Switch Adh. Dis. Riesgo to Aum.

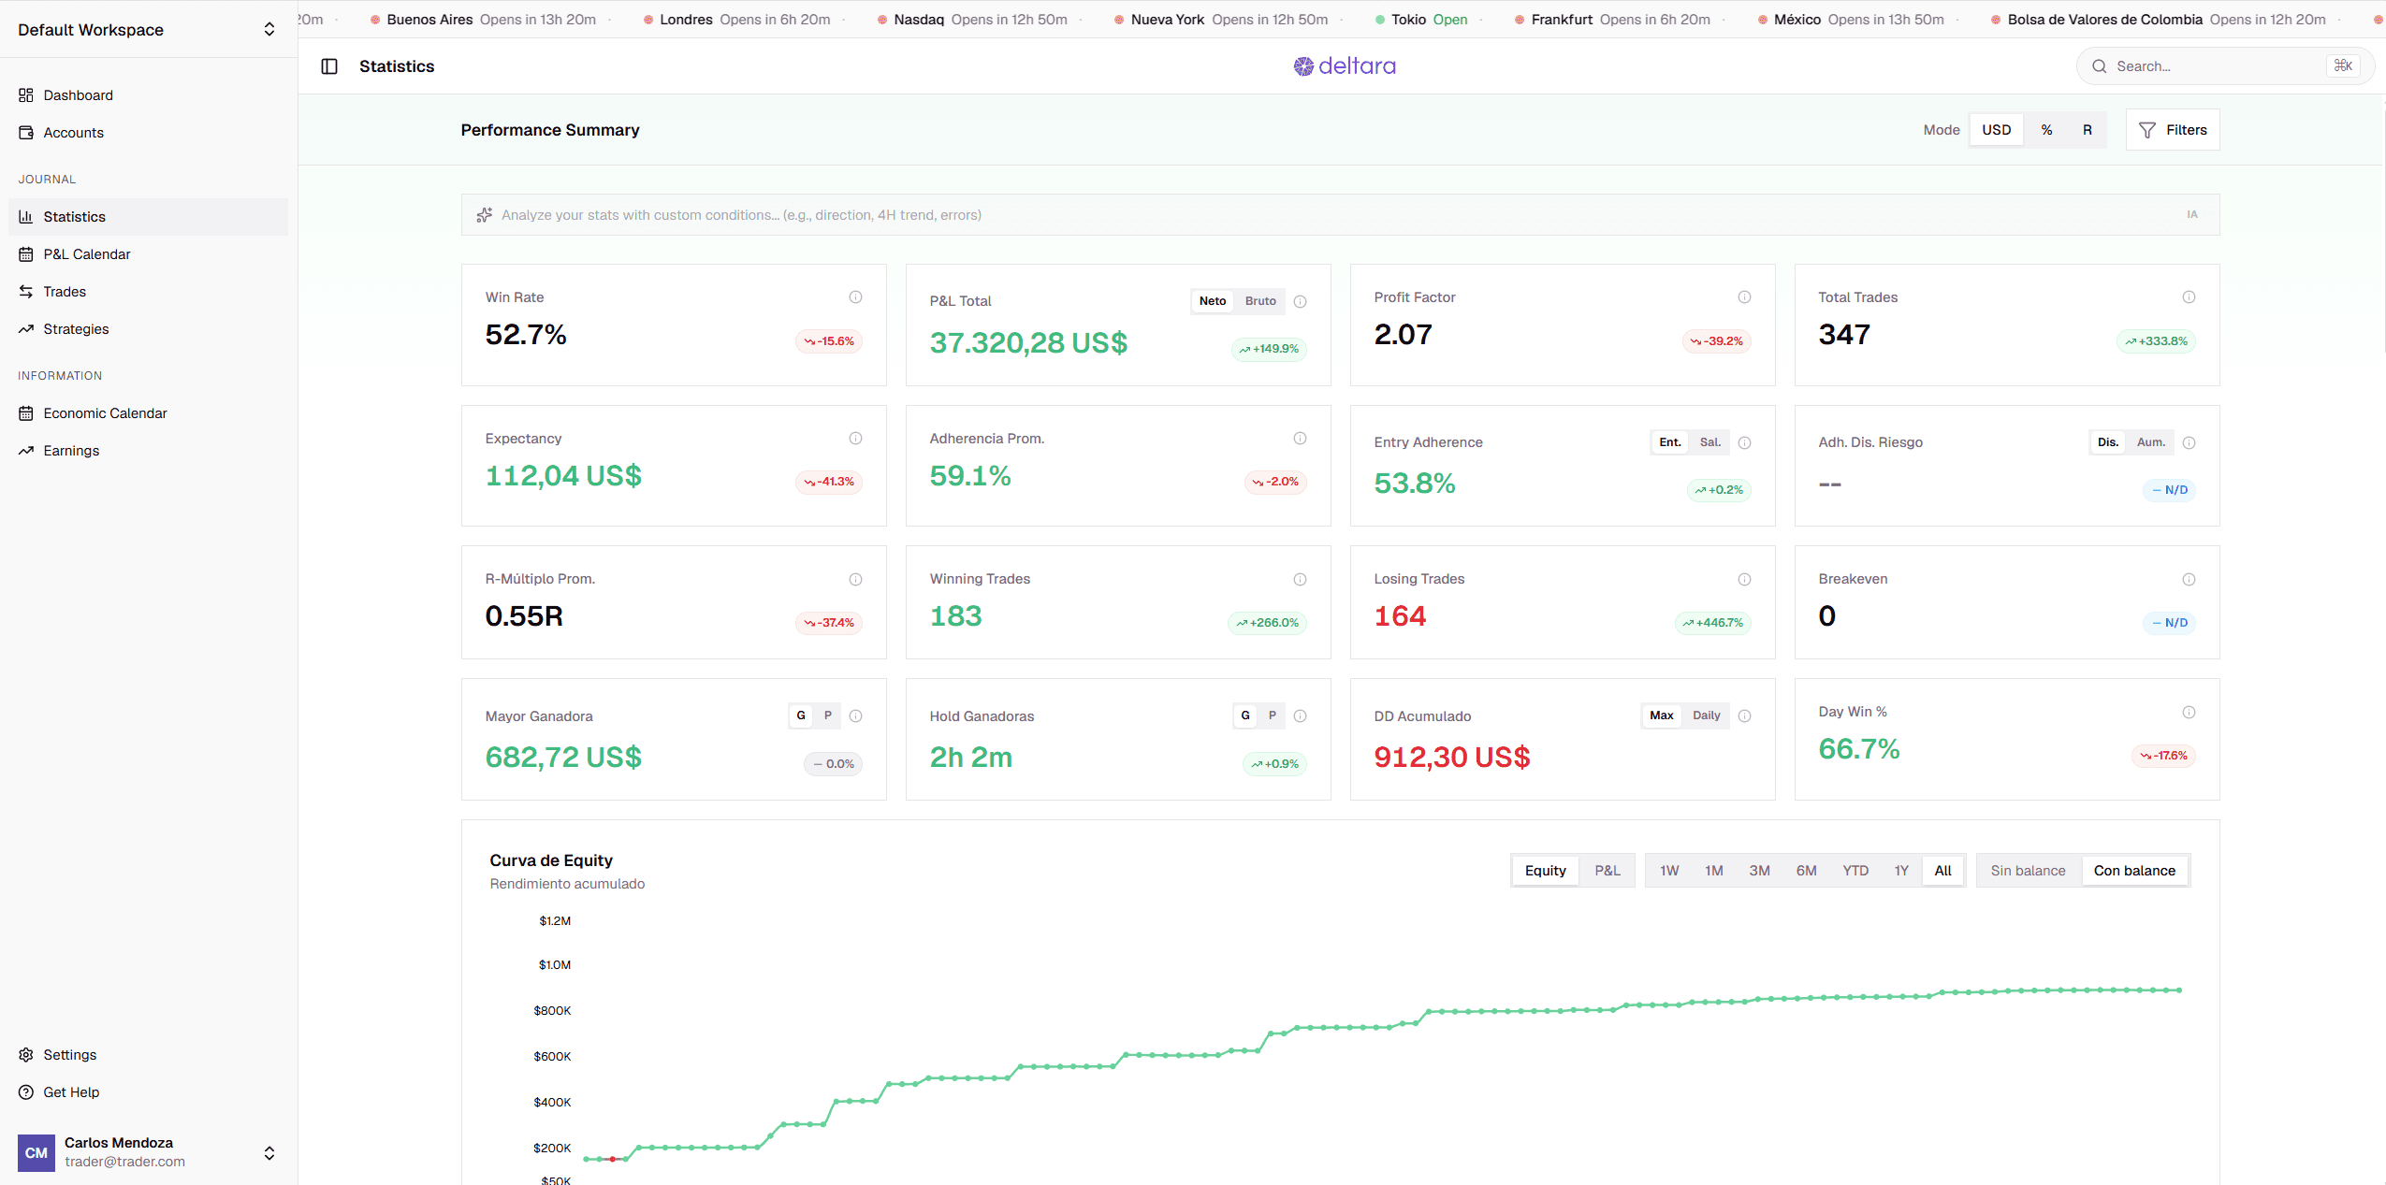pos(2150,442)
